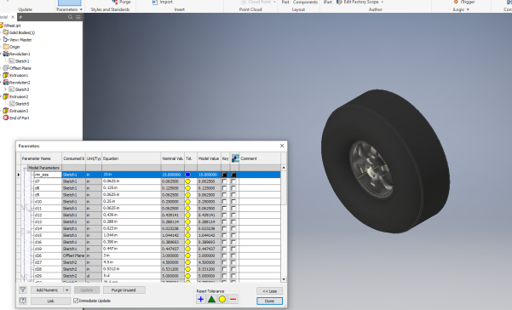Select Revolution1 feature icon in browser
Image resolution: width=512 pixels, height=310 pixels.
pyautogui.click(x=6, y=54)
